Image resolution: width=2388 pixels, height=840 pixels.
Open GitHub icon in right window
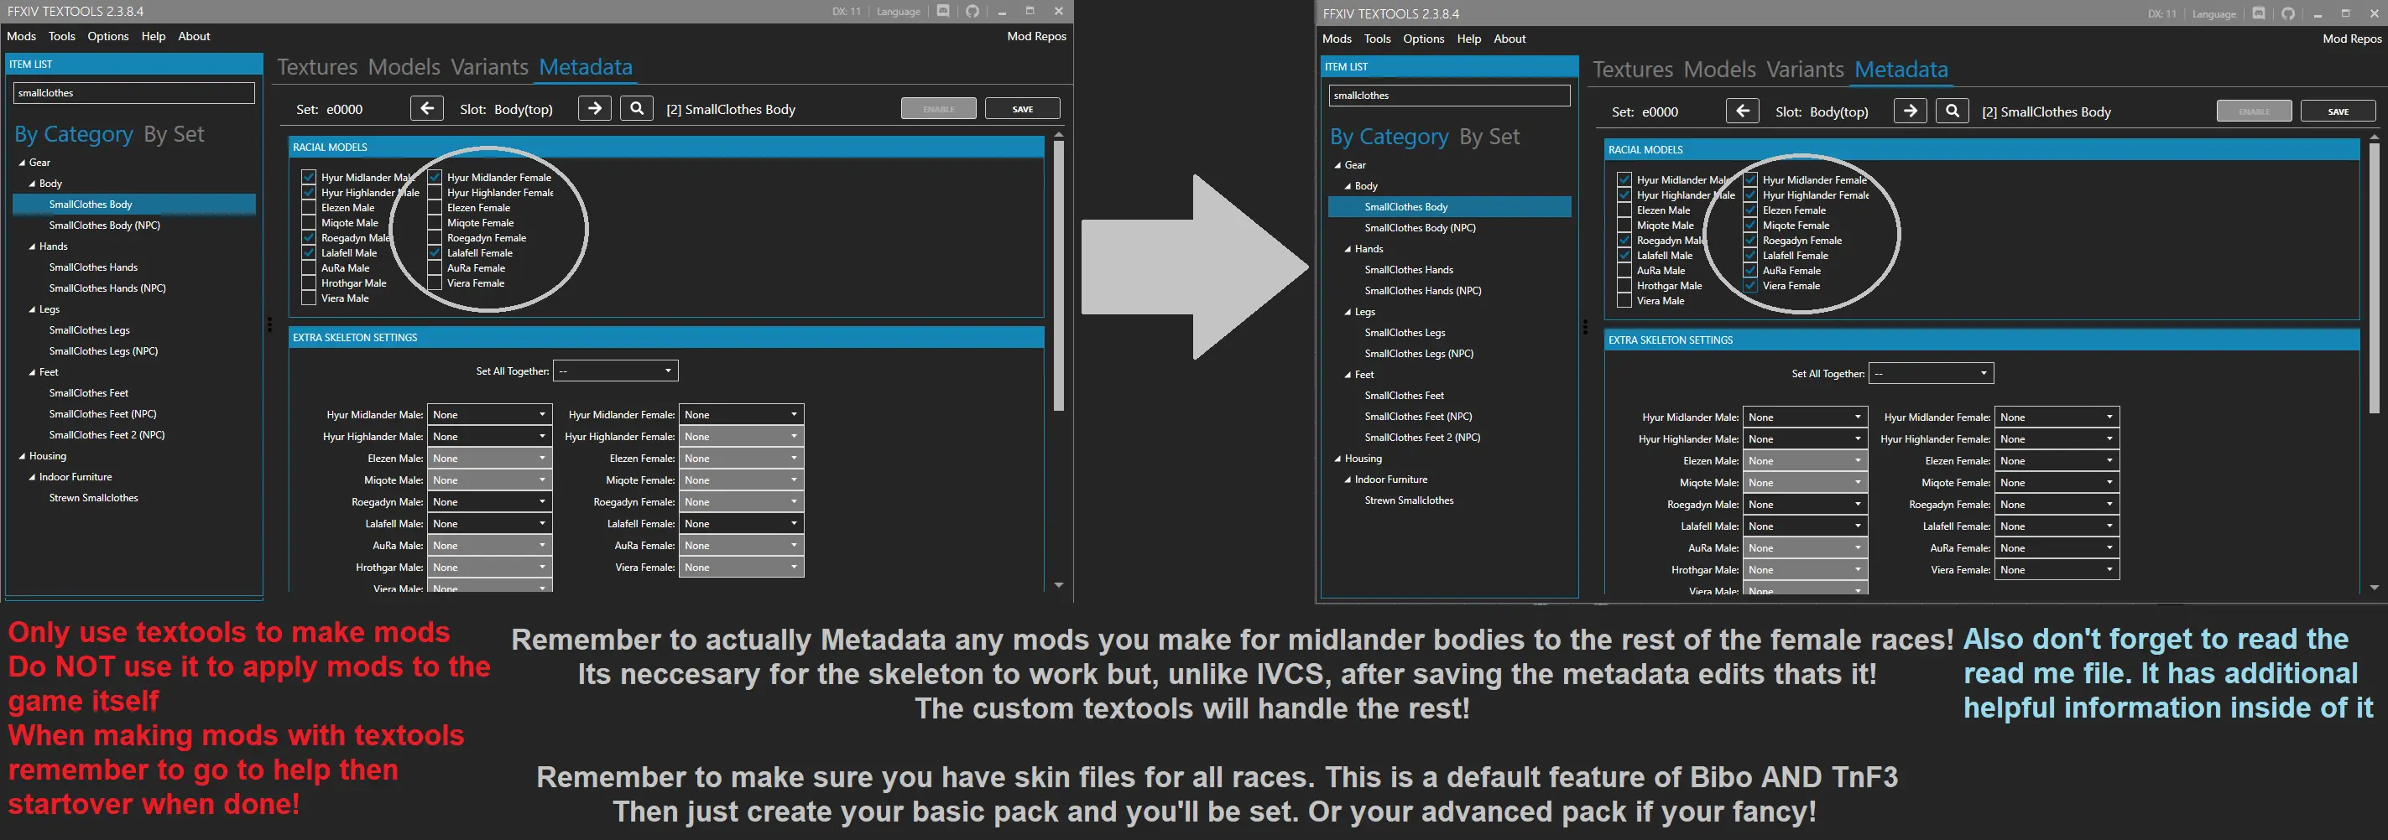(2287, 14)
